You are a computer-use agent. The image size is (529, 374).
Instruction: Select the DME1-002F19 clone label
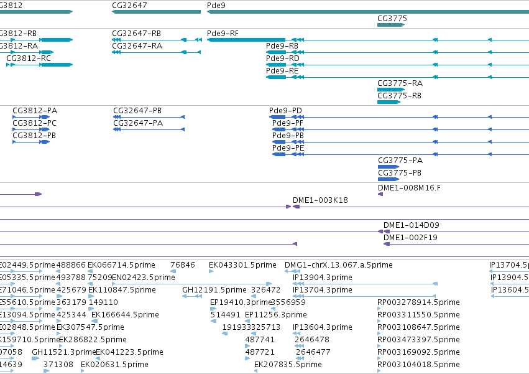410,238
